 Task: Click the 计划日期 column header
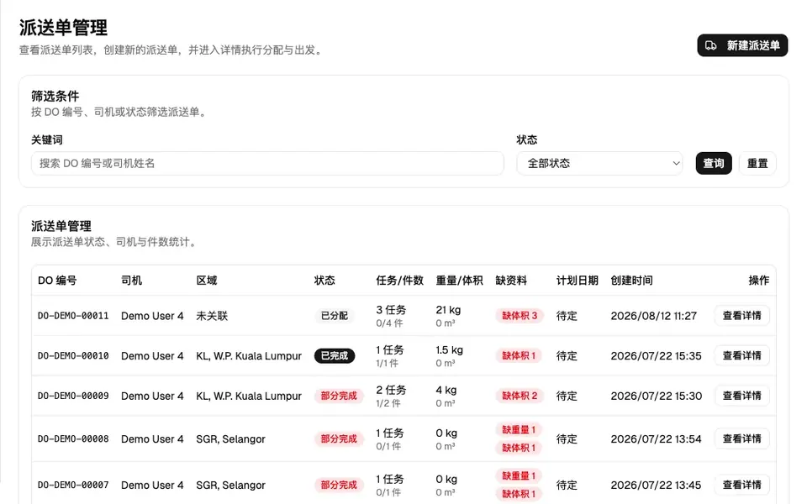point(577,281)
